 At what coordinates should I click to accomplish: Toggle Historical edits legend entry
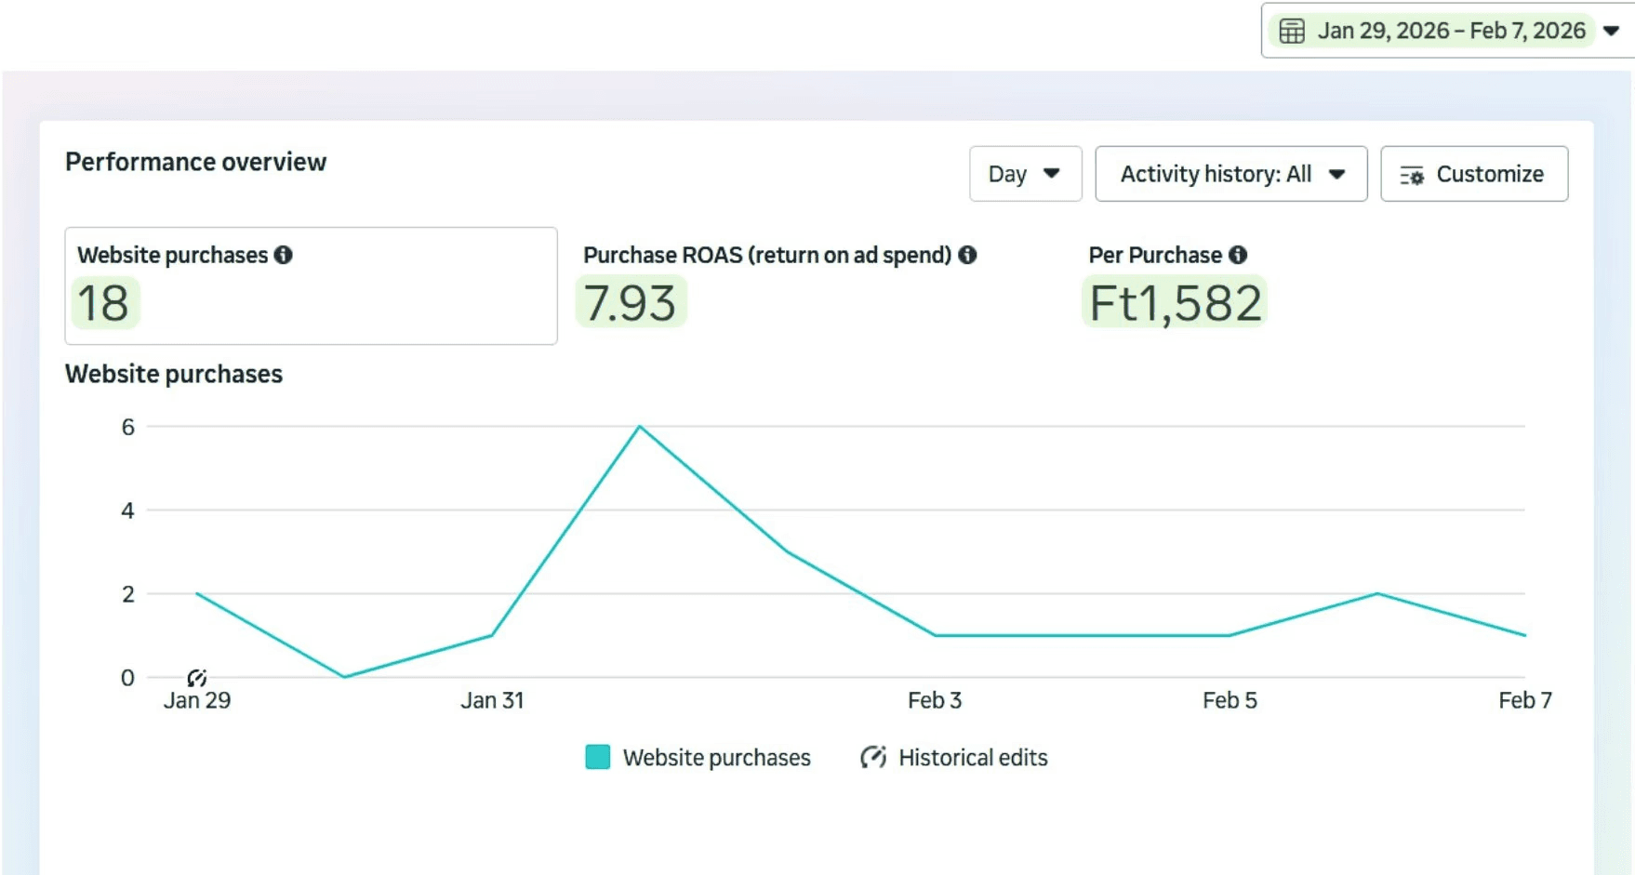(x=954, y=757)
